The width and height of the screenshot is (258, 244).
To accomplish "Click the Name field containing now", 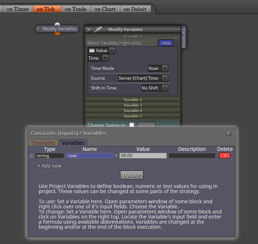I will 90,156.
